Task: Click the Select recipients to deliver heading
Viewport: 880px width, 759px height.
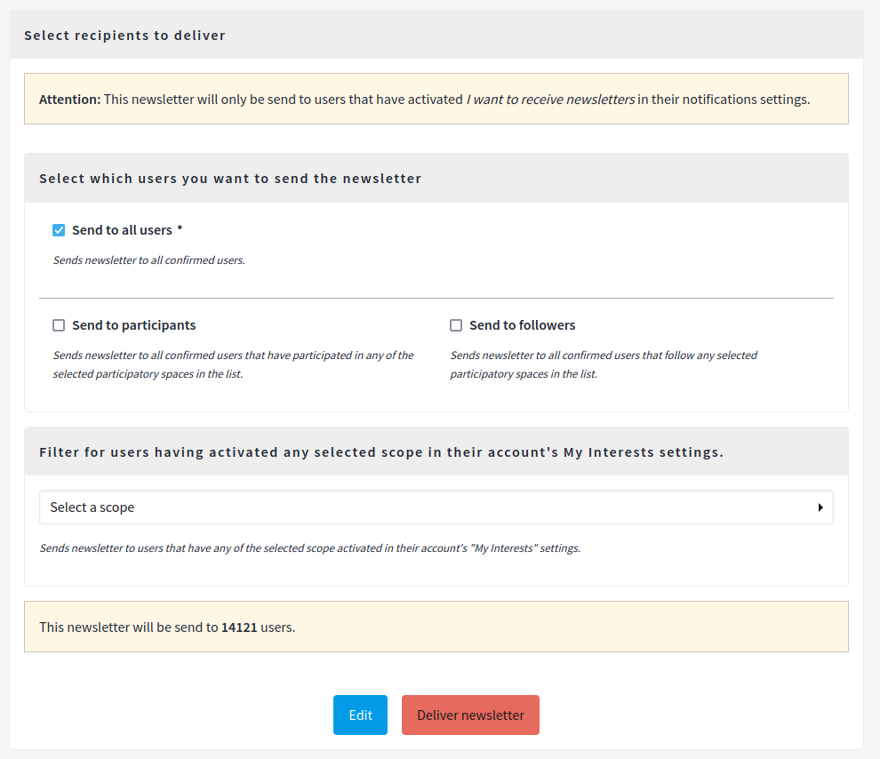Action: [x=124, y=36]
